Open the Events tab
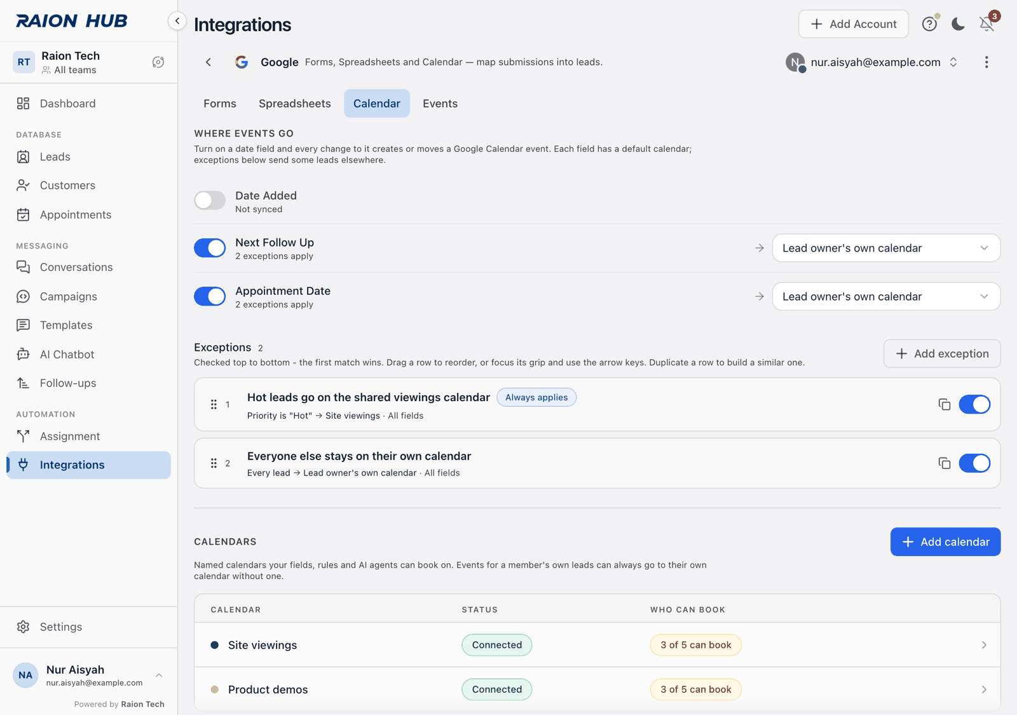 click(x=440, y=104)
